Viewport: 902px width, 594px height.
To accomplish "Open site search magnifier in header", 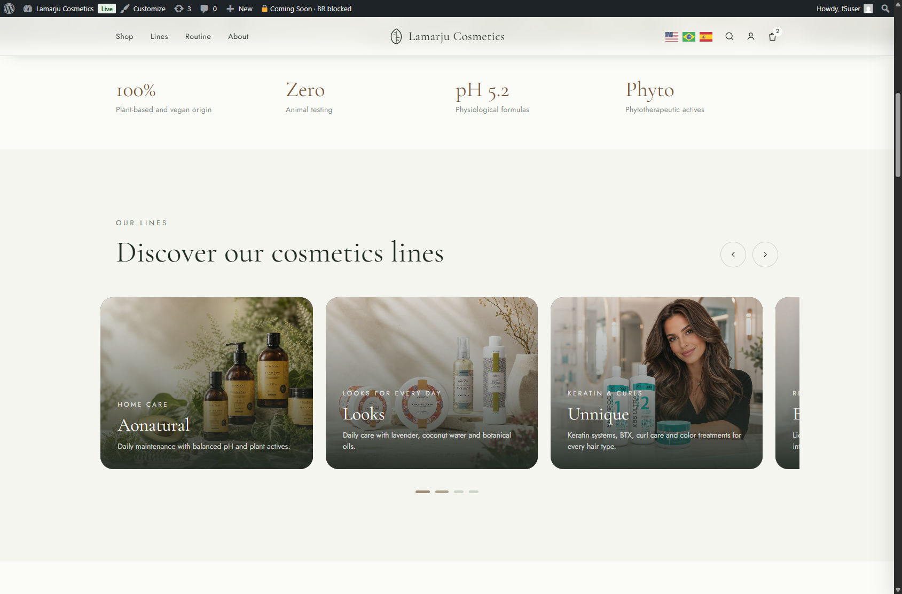I will 730,36.
